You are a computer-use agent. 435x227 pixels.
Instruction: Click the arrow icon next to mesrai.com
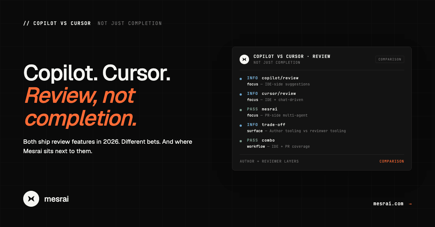click(x=410, y=204)
